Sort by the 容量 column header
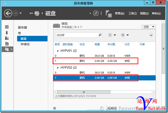168x113 pixels. pos(97,44)
